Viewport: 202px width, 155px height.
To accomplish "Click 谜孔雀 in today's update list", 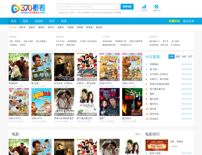I will tap(154, 109).
